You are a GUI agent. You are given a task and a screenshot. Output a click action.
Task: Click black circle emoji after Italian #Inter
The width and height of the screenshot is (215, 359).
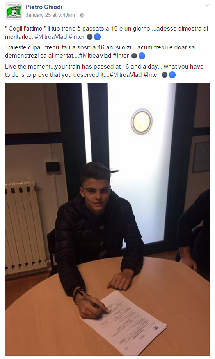(x=90, y=37)
